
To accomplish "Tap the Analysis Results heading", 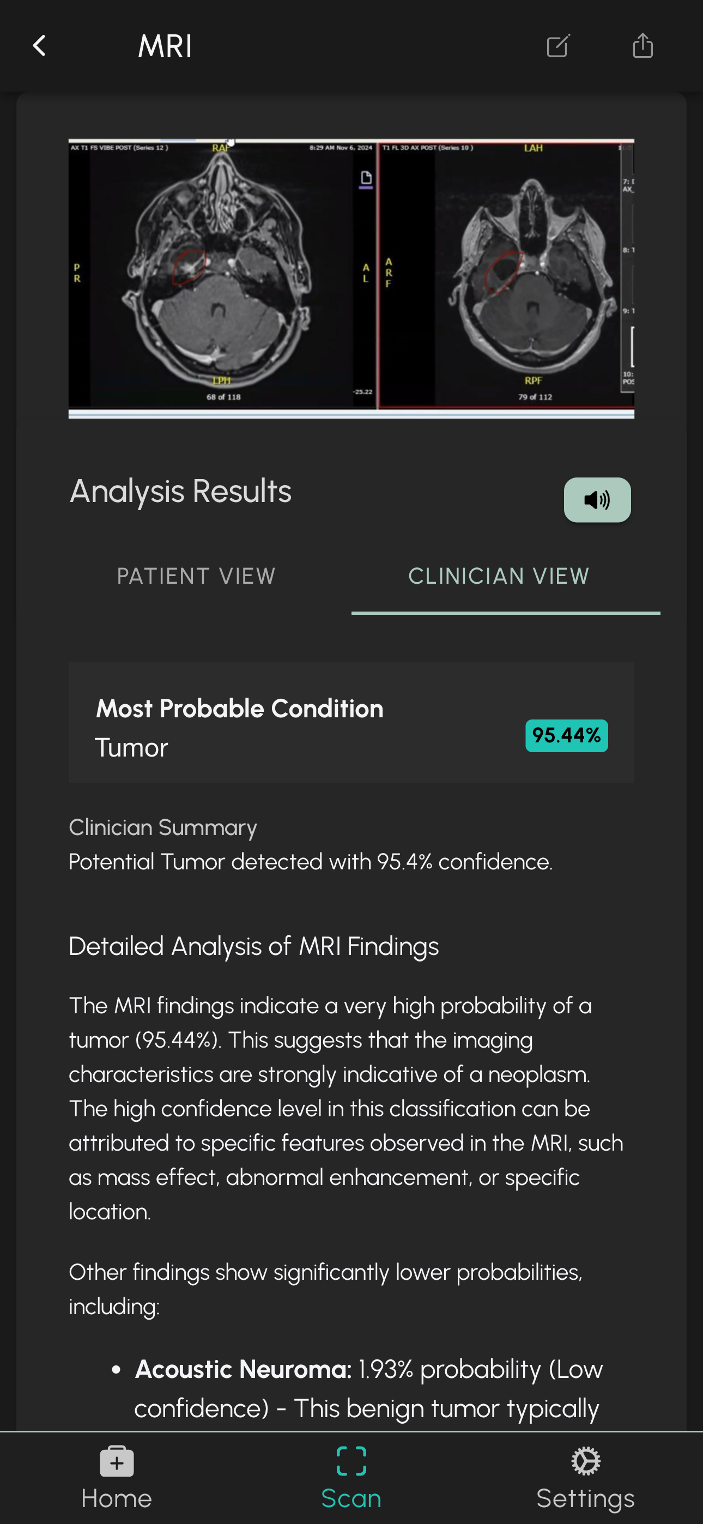I will (x=180, y=491).
